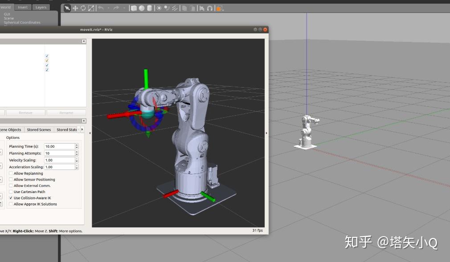The width and height of the screenshot is (450, 262).
Task: Insert a sphere shape
Action: (141, 8)
